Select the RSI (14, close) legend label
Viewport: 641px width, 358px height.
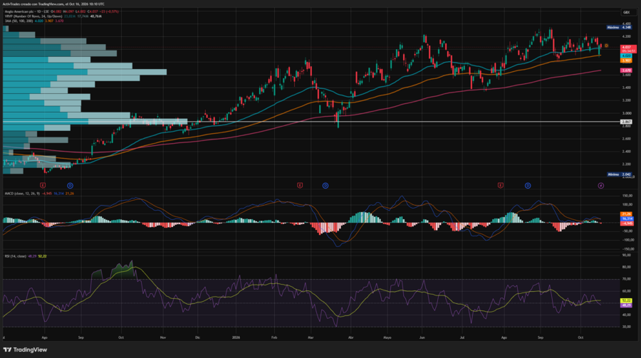click(15, 256)
